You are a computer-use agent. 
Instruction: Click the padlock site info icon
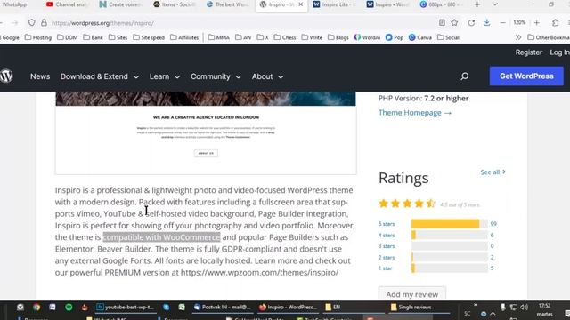44,22
